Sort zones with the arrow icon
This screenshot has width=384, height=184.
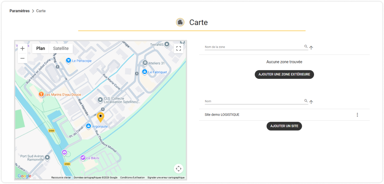click(x=311, y=48)
